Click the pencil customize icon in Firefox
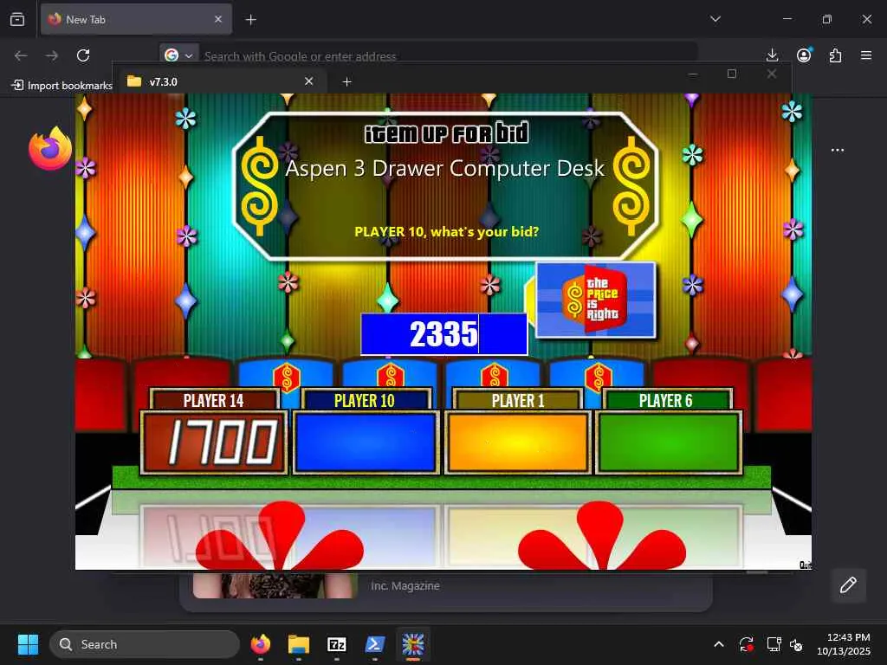 [848, 585]
